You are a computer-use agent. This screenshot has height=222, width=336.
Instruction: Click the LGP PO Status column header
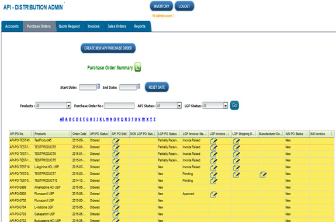pos(169,134)
